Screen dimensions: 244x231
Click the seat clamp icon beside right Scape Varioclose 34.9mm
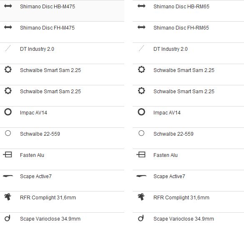click(x=141, y=218)
